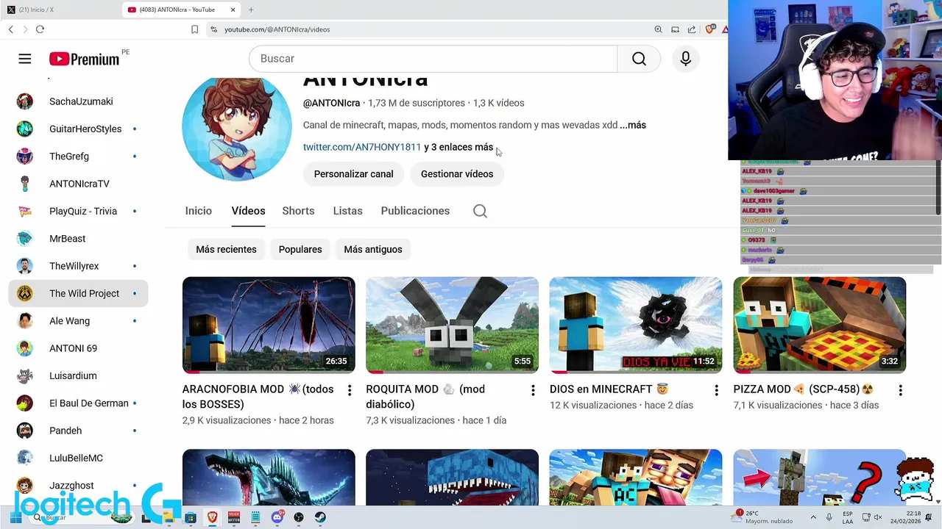Go back in browser history
The image size is (942, 529).
click(11, 29)
